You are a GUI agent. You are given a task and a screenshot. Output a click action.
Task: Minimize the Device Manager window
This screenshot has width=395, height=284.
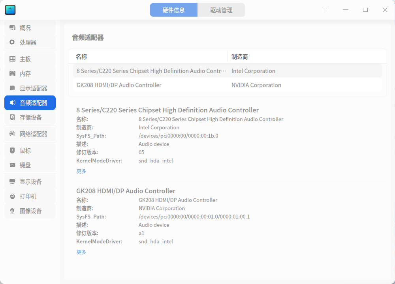[346, 10]
